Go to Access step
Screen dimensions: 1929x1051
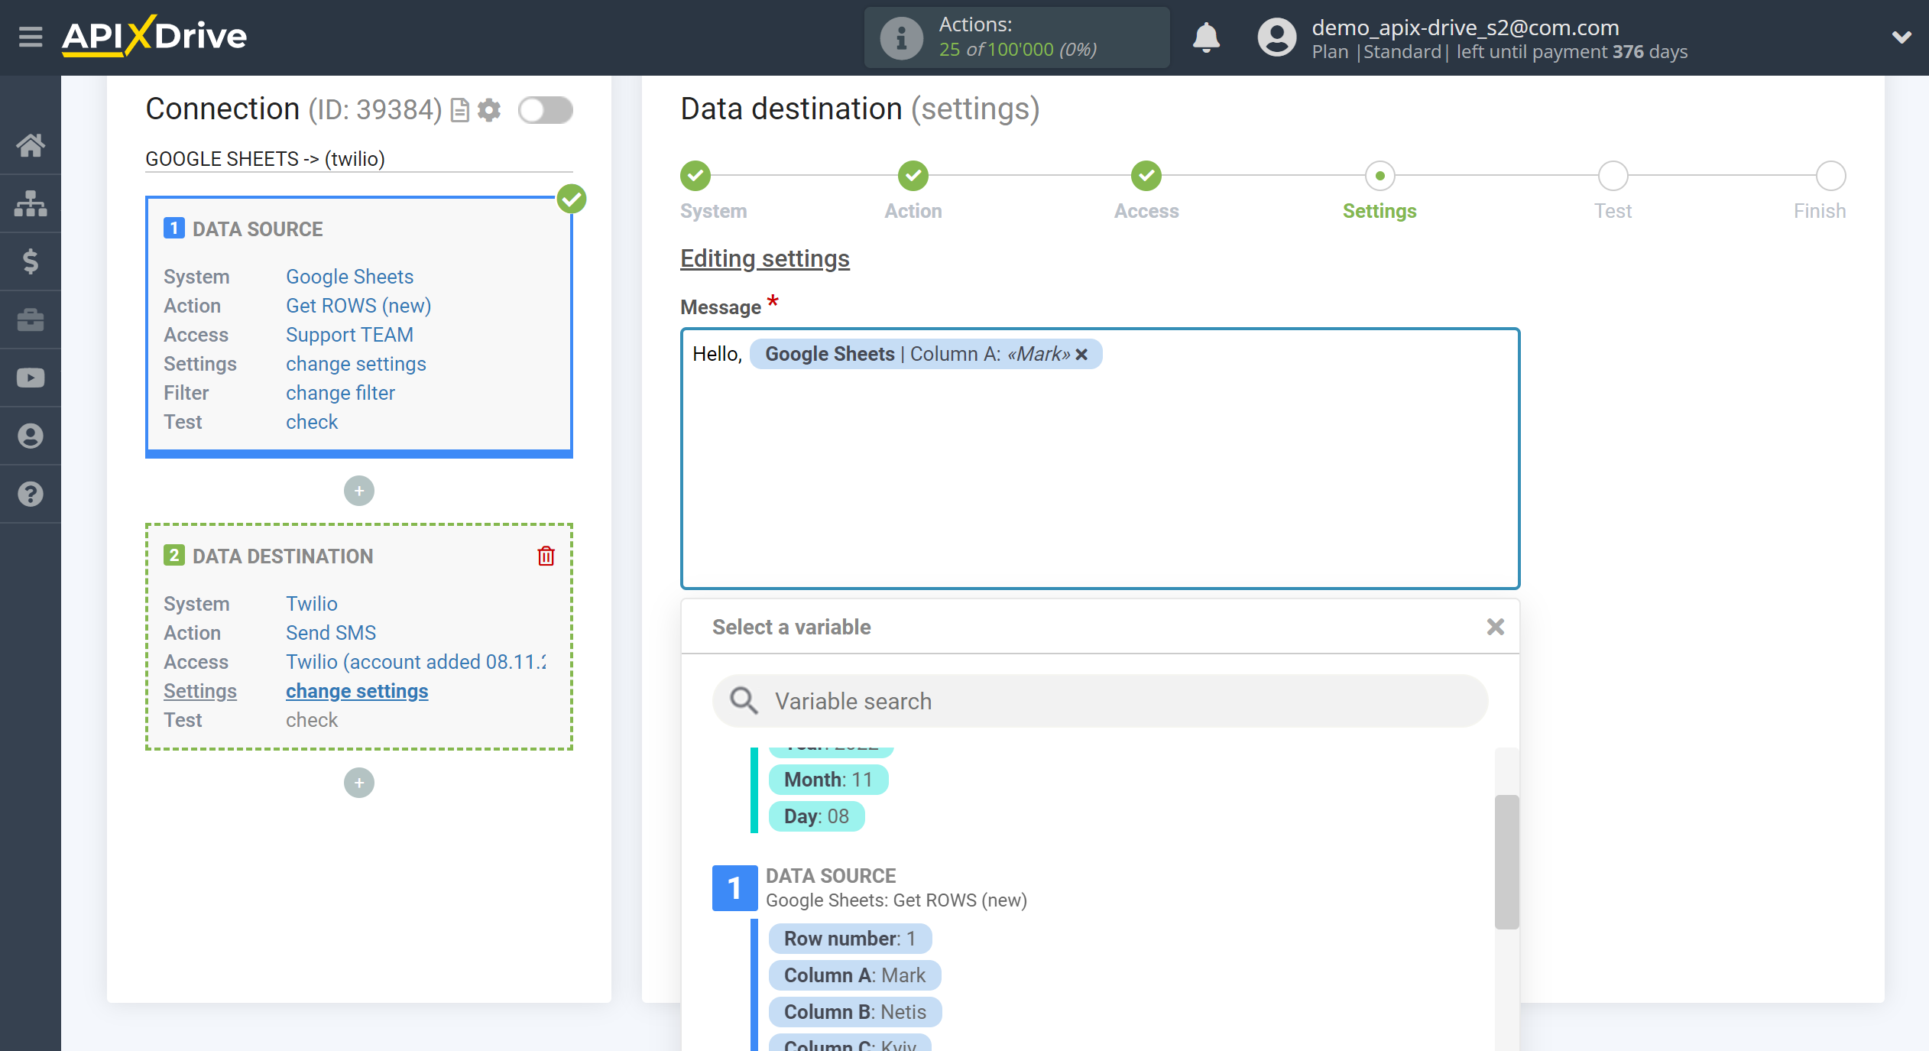pyautogui.click(x=1146, y=176)
